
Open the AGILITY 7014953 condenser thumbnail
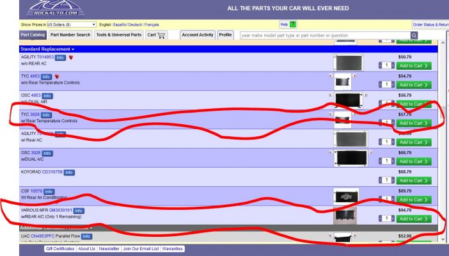point(349,62)
